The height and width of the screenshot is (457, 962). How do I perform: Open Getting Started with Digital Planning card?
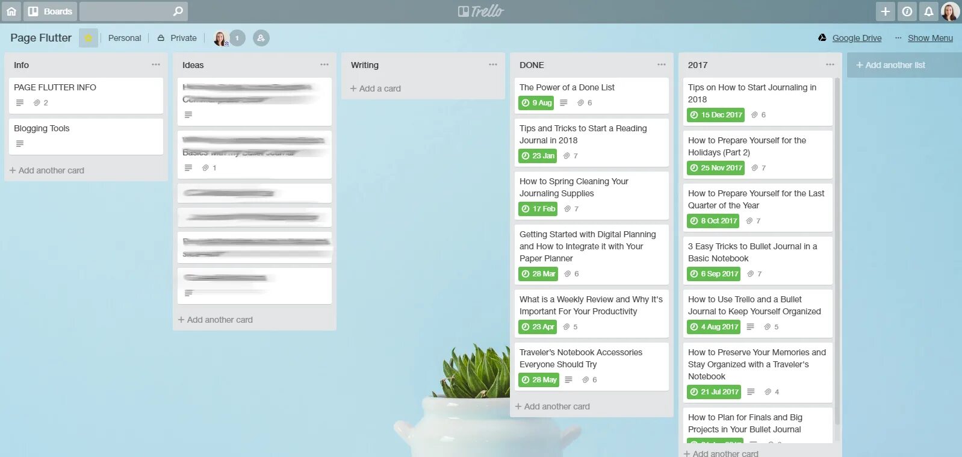[x=592, y=254]
